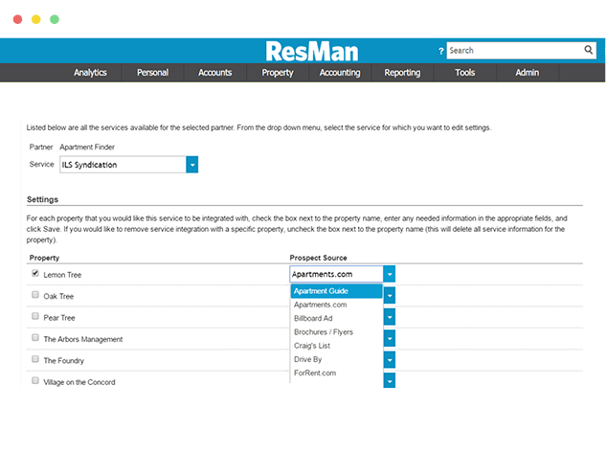Tick The Arbors Management checkbox

click(35, 338)
